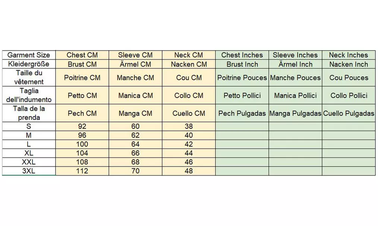Click empty Sleeve Inches cell for size L
378x226 pixels.
coord(295,144)
